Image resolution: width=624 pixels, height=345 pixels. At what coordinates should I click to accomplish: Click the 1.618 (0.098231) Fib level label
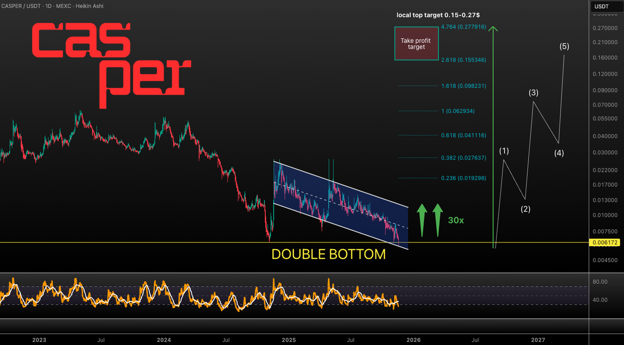tap(463, 86)
